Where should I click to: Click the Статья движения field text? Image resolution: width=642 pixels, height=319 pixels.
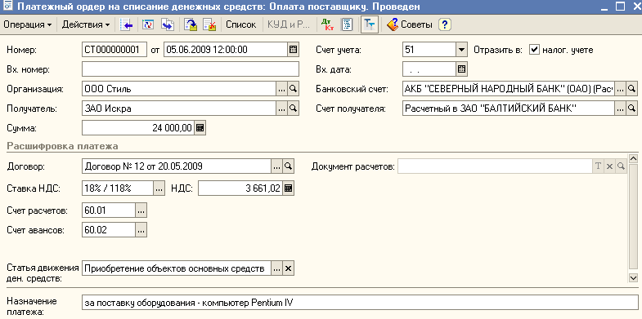pyautogui.click(x=177, y=268)
